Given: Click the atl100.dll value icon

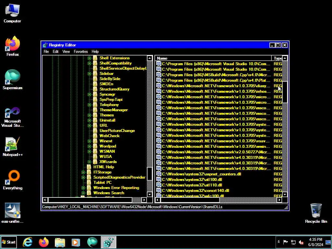Looking at the screenshot, I should point(159,180).
